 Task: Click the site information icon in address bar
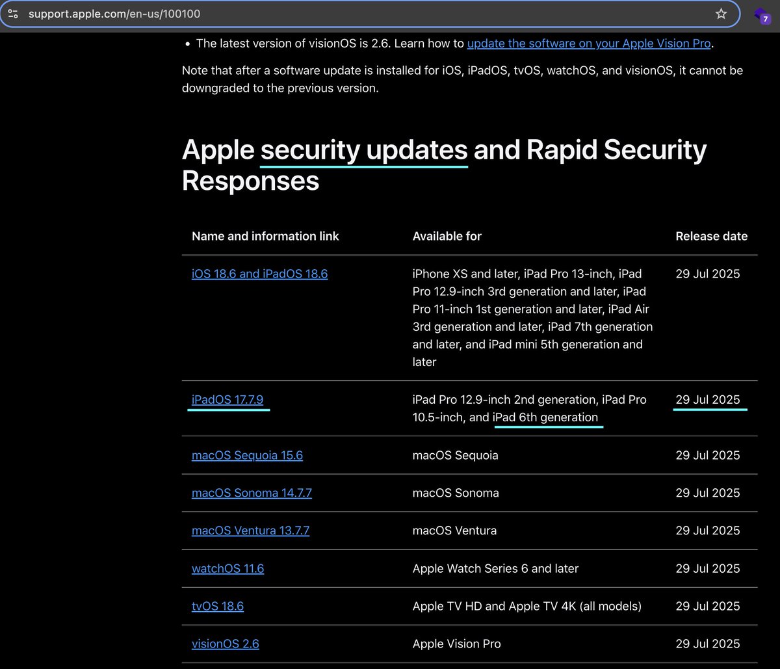tap(13, 14)
